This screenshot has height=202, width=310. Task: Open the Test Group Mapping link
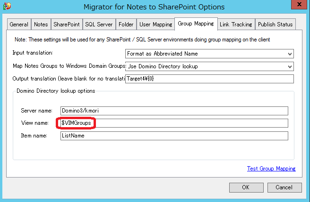click(x=271, y=169)
